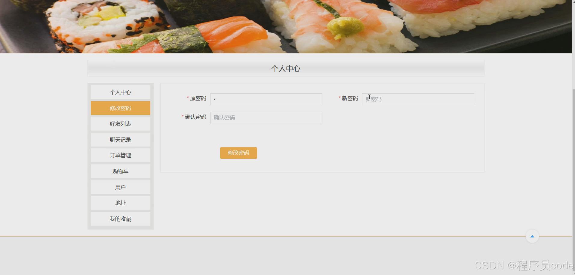The width and height of the screenshot is (575, 275).
Task: Click the highlighted 修改密码 sidebar entry
Action: (120, 108)
